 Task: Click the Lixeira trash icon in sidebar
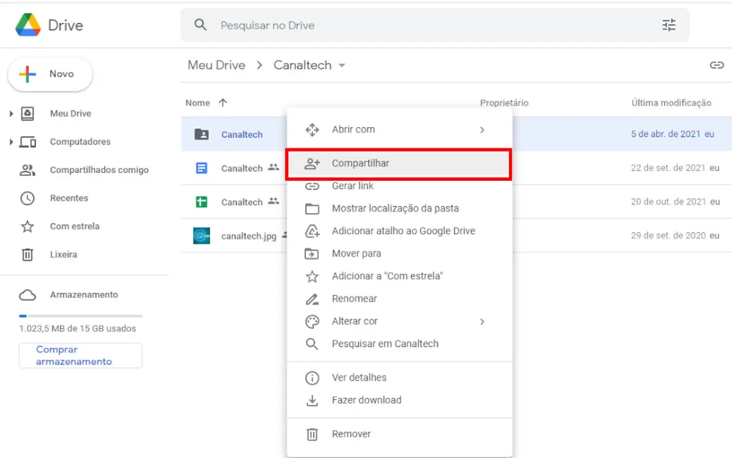coord(28,254)
